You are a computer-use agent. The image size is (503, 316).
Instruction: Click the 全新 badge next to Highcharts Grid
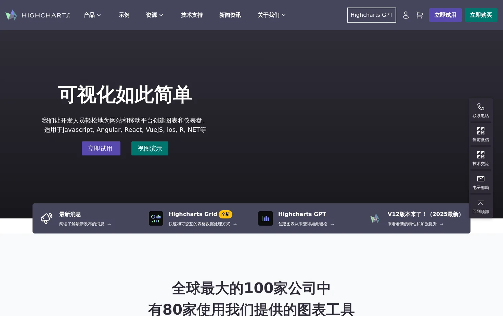(225, 214)
